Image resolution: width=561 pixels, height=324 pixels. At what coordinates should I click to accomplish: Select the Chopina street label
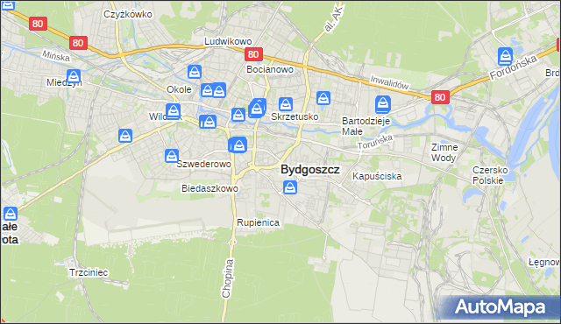(228, 278)
